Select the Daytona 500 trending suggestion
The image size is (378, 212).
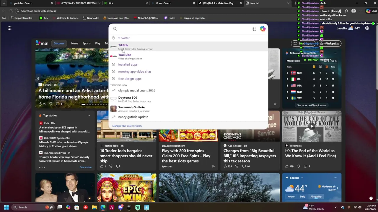[188, 99]
